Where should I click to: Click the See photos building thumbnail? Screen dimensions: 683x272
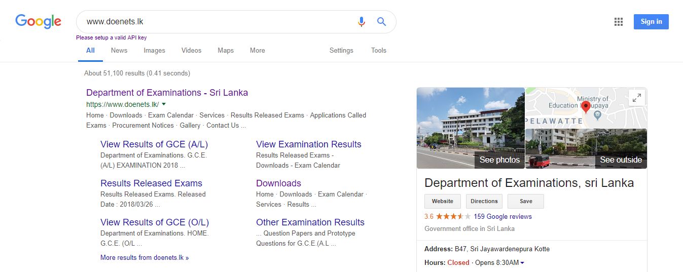pyautogui.click(x=471, y=128)
